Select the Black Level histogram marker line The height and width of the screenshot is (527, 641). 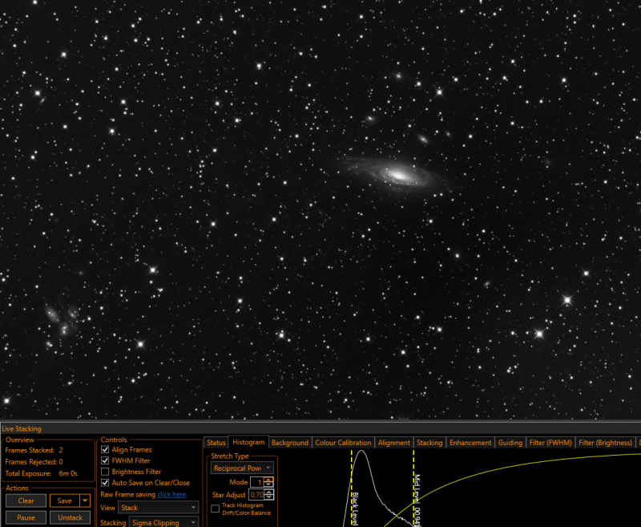pos(352,488)
